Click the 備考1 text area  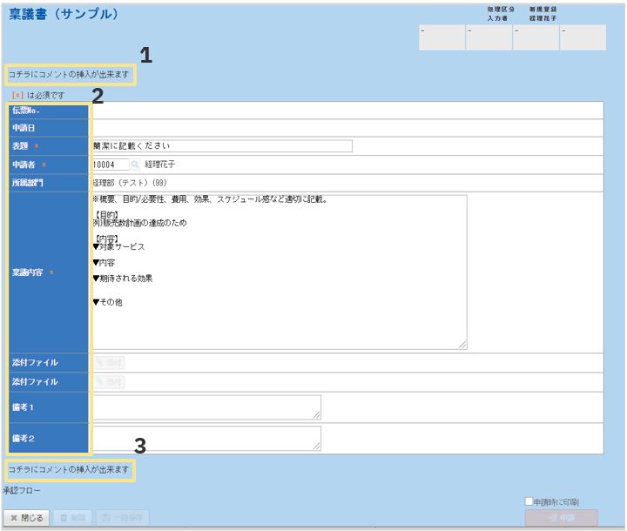pyautogui.click(x=206, y=407)
